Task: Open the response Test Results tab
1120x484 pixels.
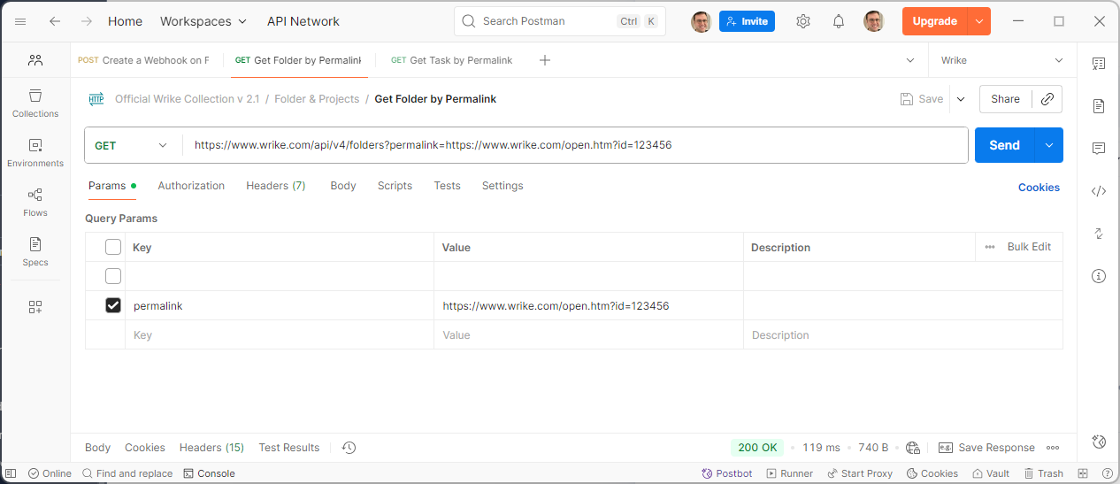Action: click(x=289, y=448)
